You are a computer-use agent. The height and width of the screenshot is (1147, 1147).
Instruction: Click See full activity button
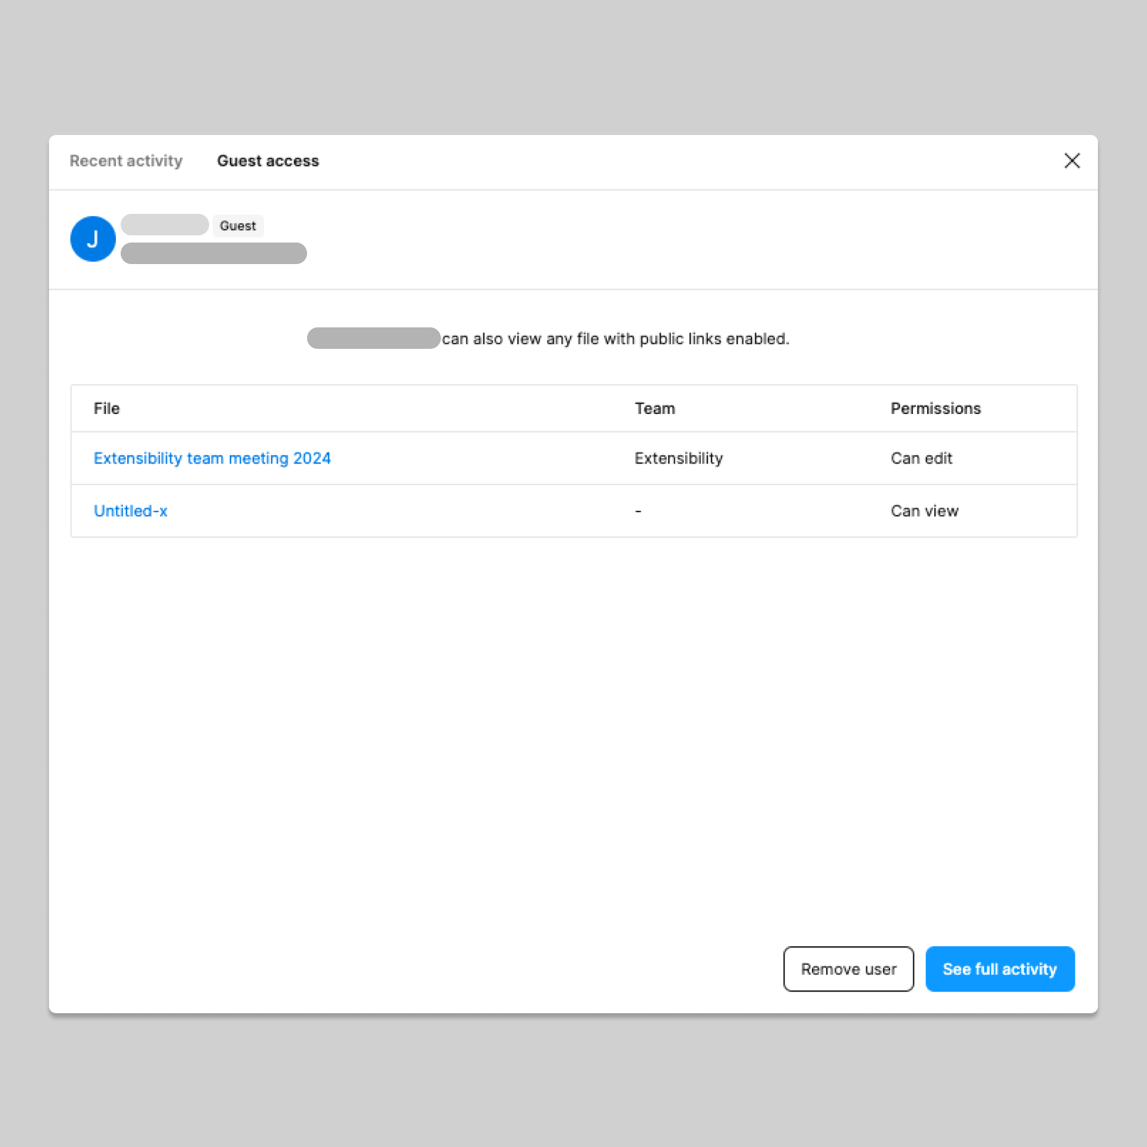pos(999,968)
